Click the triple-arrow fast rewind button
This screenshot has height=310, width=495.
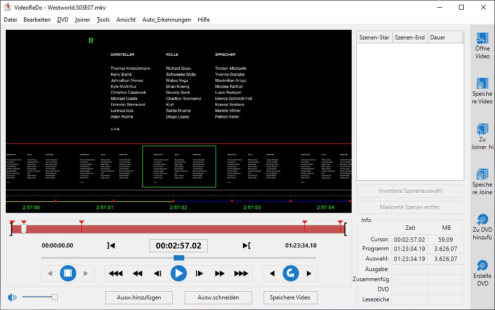[x=115, y=273]
